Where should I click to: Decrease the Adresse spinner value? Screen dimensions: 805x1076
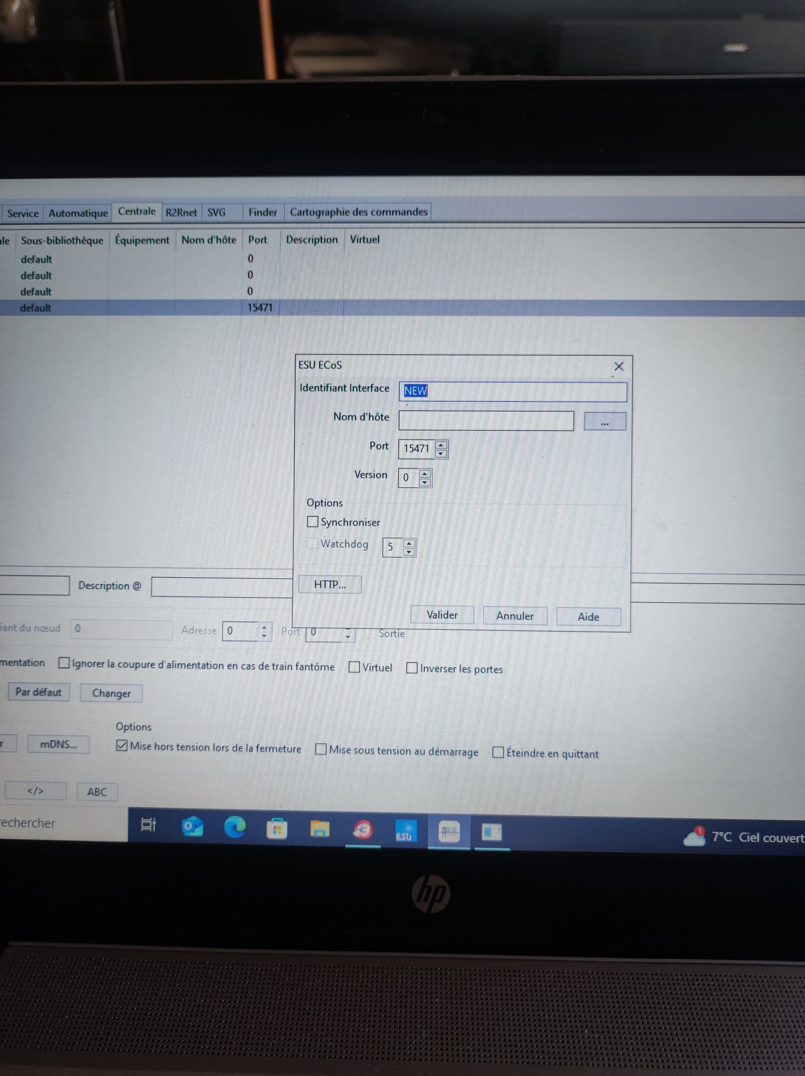264,636
